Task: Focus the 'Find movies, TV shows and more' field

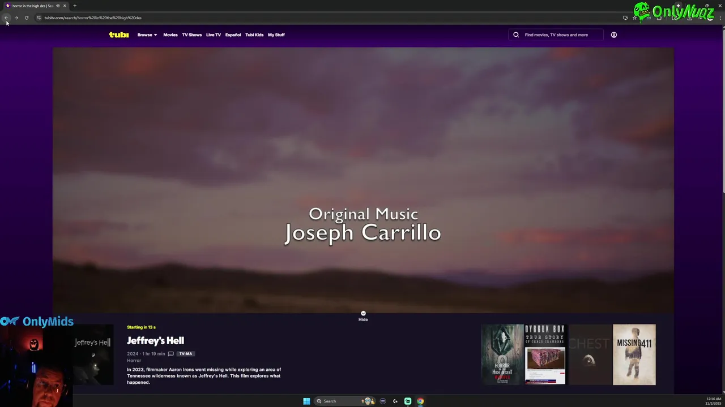Action: 556,35
